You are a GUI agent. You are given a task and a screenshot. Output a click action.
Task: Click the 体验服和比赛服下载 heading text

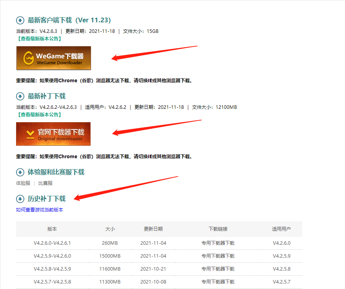pos(56,172)
